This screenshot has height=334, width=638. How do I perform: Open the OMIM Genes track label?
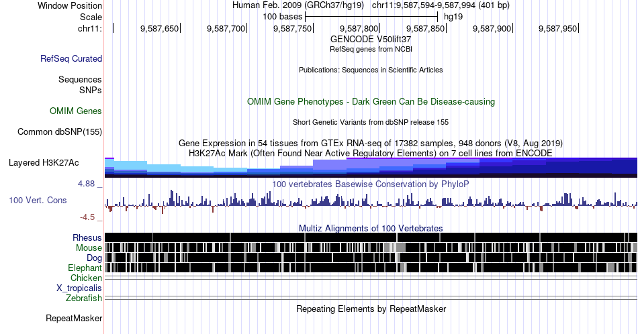[x=75, y=111]
